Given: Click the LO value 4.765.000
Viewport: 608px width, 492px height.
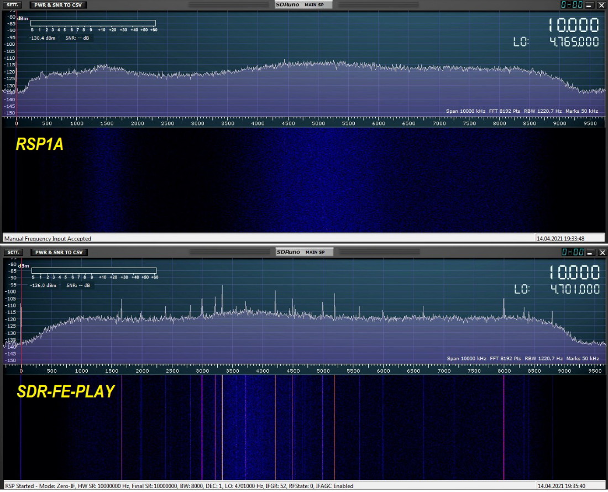Looking at the screenshot, I should point(575,42).
